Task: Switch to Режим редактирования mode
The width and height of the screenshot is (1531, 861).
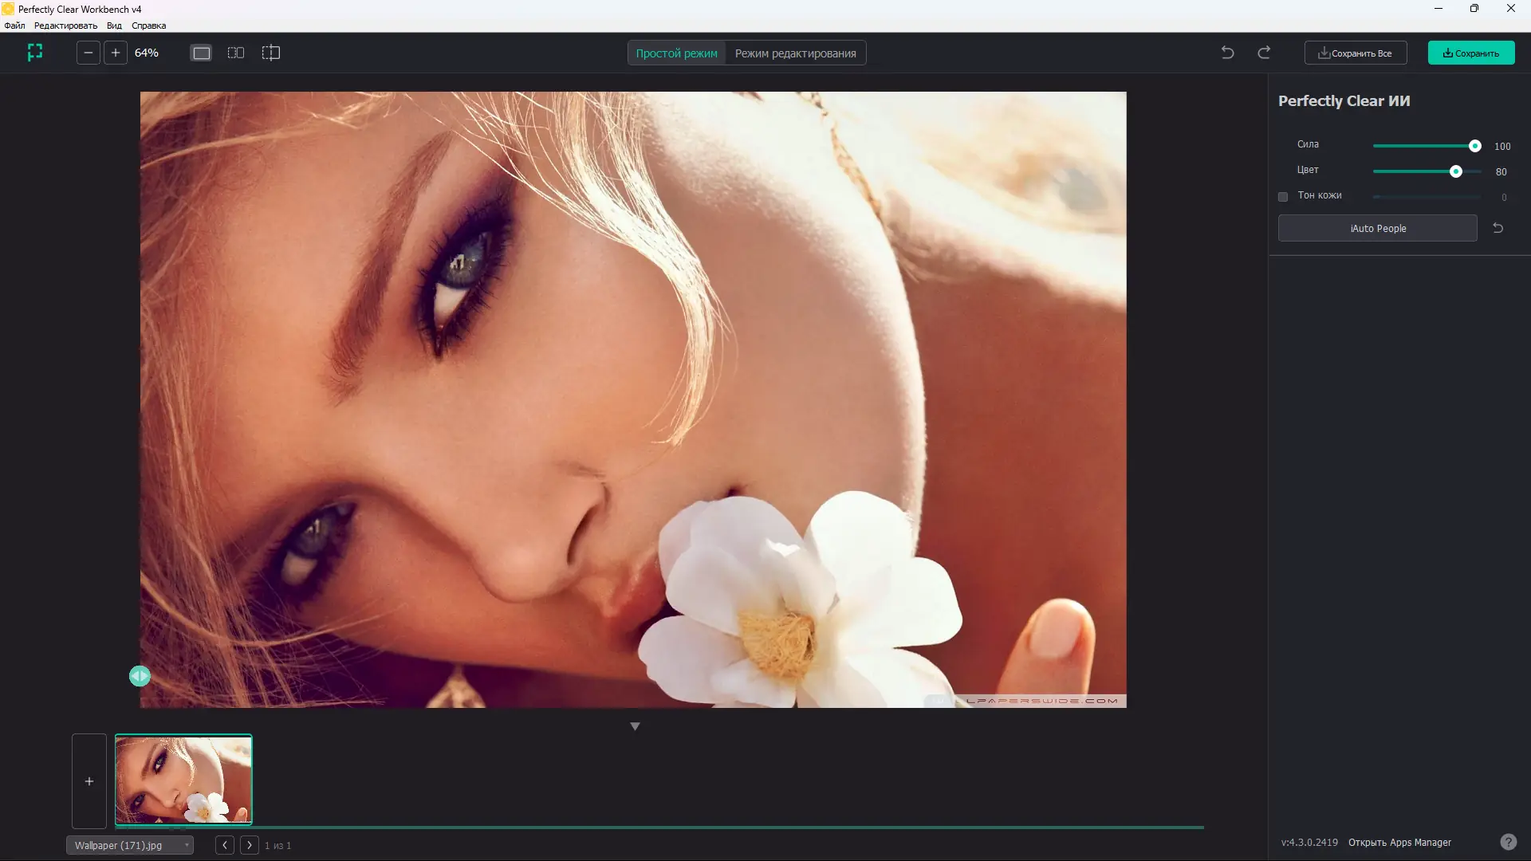Action: pos(795,53)
